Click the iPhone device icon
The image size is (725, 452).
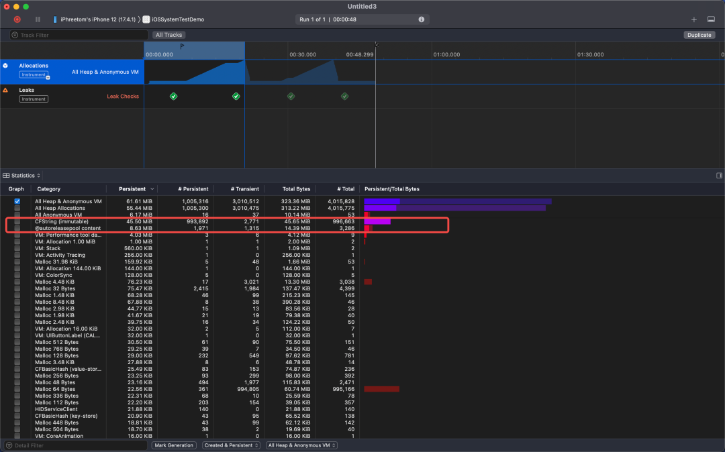pos(55,19)
